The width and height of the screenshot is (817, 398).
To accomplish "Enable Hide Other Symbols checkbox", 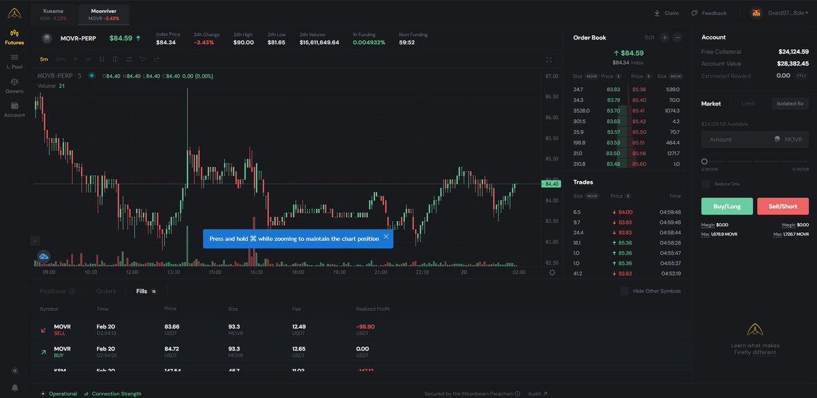I will [x=624, y=291].
